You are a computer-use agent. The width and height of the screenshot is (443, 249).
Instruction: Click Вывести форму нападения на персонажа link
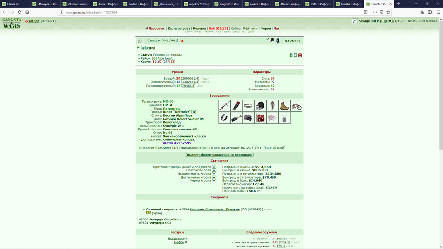(x=220, y=155)
